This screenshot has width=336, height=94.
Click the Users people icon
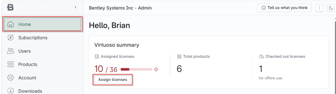point(11,51)
